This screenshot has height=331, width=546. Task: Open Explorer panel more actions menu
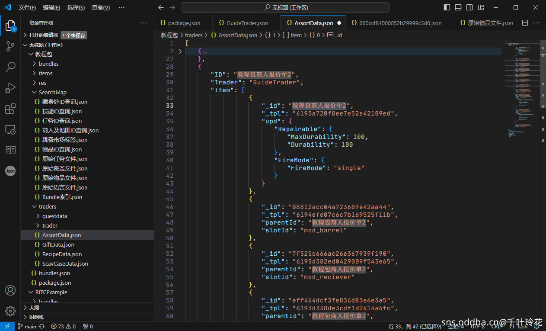click(x=144, y=23)
